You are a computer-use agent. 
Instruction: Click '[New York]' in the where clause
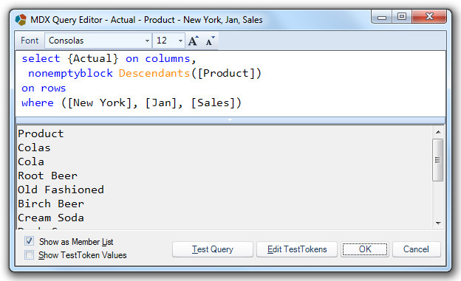click(x=100, y=103)
